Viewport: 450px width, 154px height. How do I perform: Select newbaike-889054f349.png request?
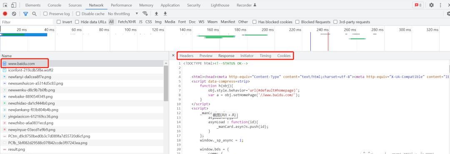(82, 96)
